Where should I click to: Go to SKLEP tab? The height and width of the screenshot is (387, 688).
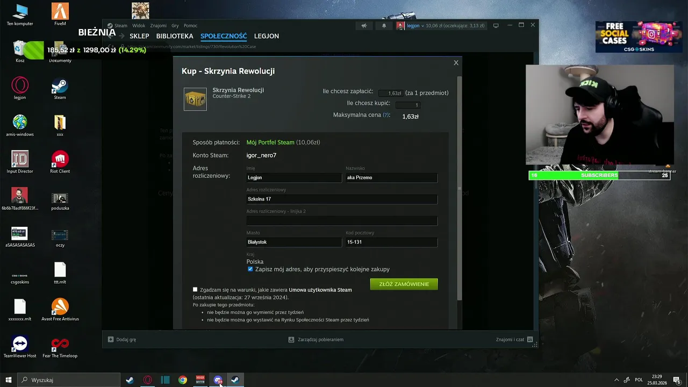click(x=139, y=36)
